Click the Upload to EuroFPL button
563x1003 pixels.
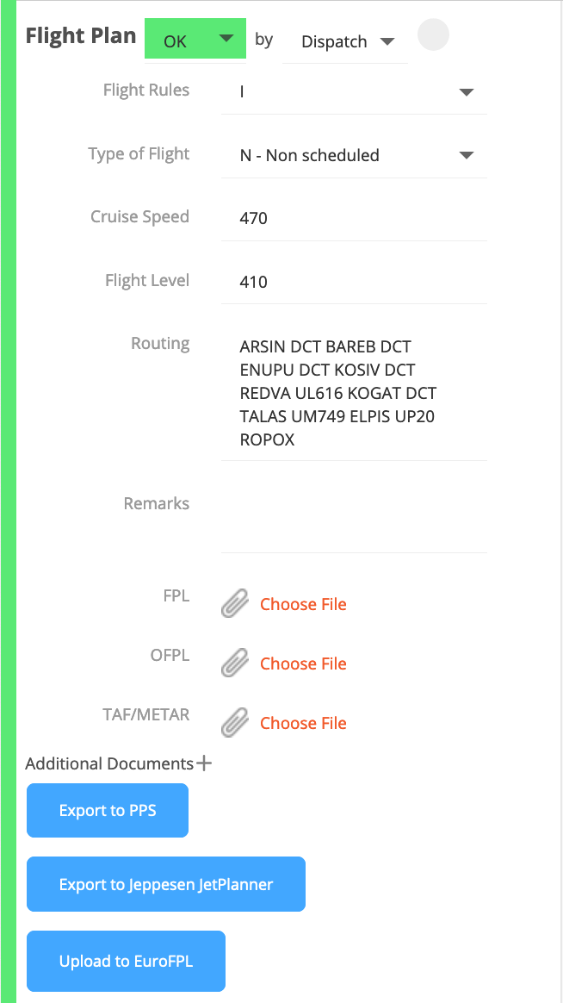[126, 961]
